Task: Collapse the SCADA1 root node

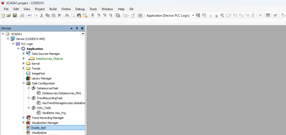Action: [3, 33]
